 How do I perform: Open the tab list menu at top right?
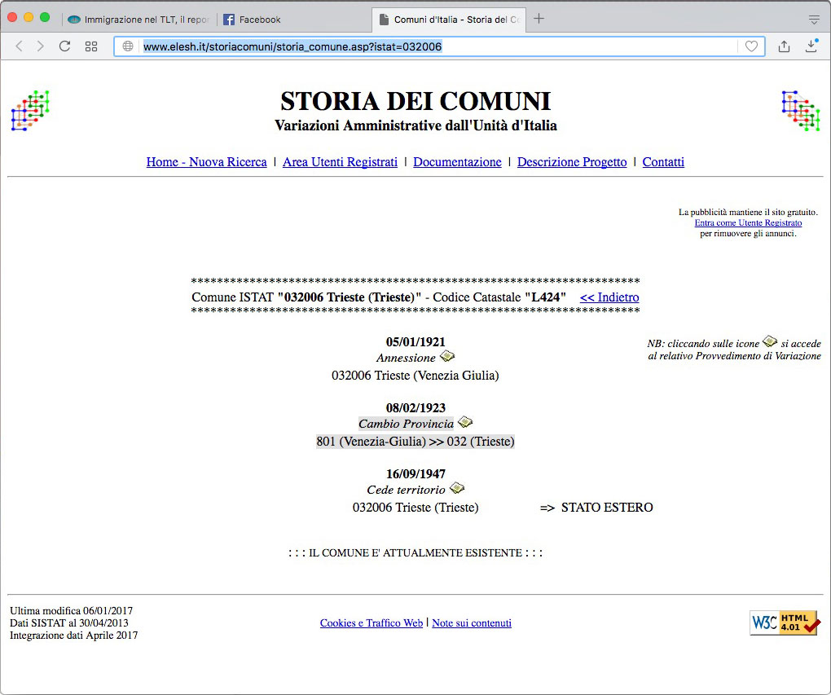tap(813, 20)
